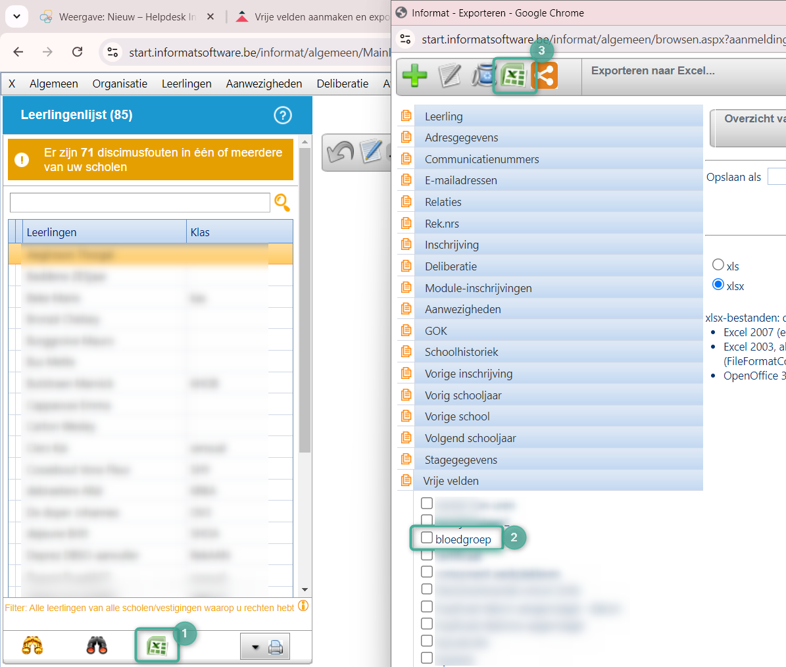Click the black binoculars icon
The width and height of the screenshot is (786, 667).
click(x=97, y=647)
